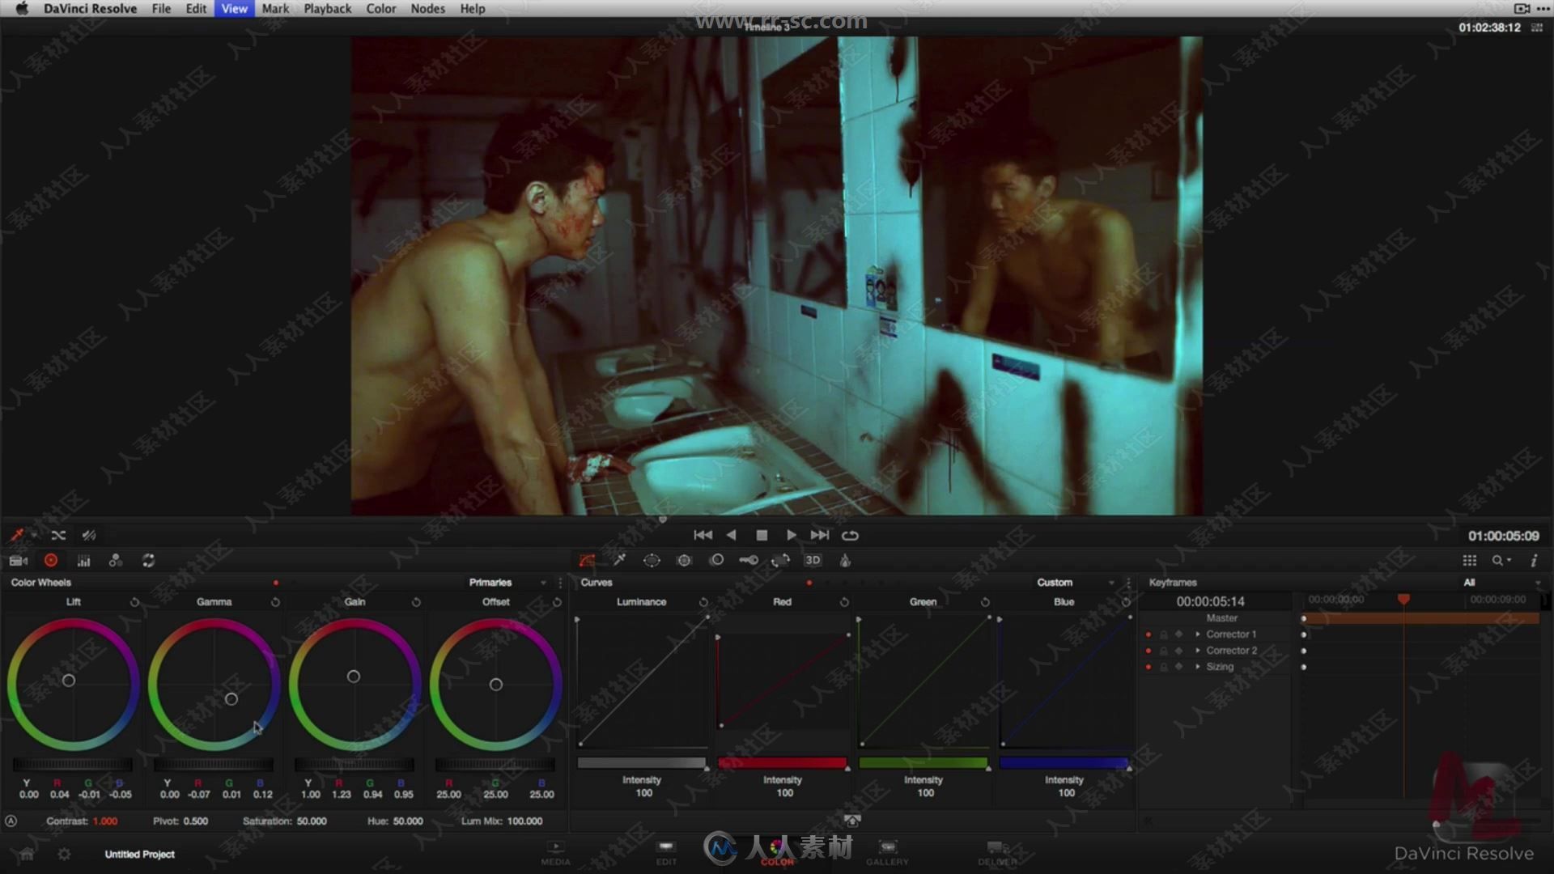The image size is (1554, 874).
Task: Open 3D stereoscopic palette
Action: [813, 560]
